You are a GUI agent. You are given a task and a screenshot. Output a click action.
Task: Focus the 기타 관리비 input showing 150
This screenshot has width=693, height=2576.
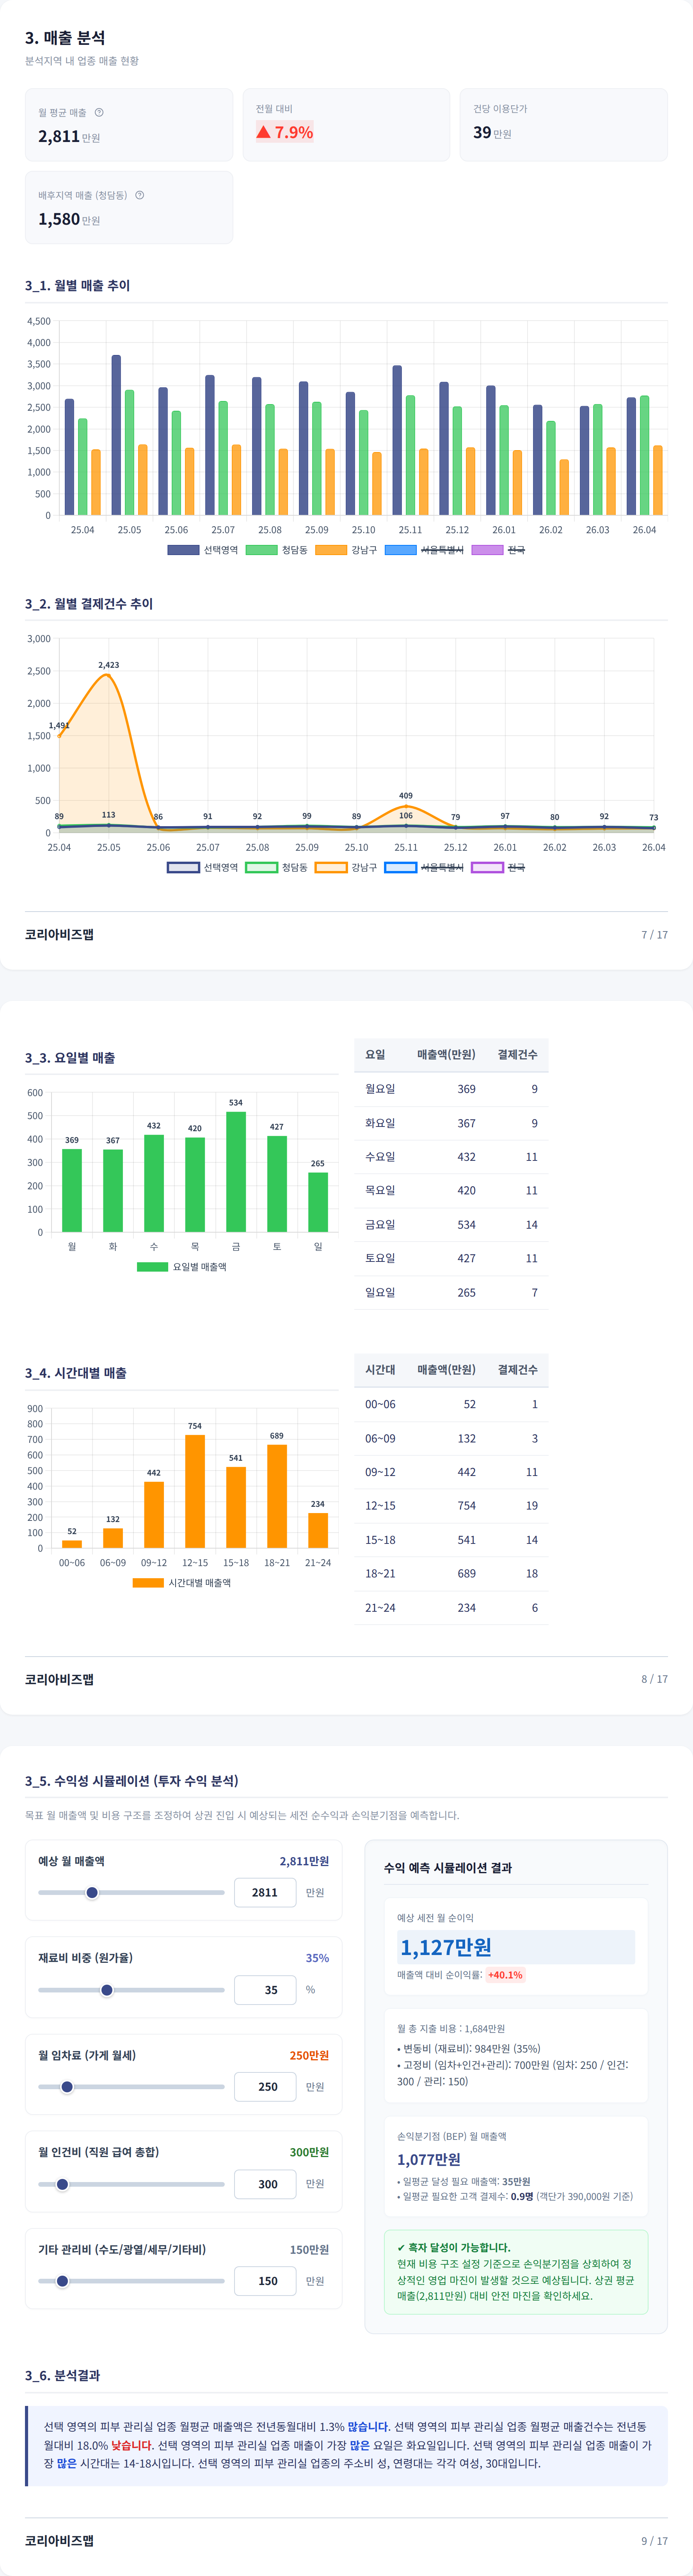point(265,2281)
